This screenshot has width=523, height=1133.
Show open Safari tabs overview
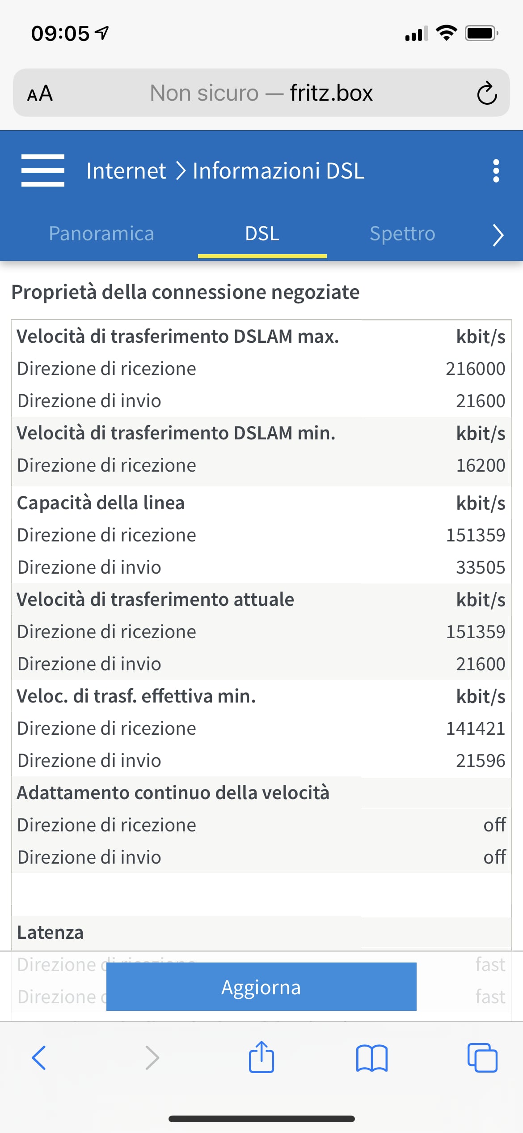pyautogui.click(x=482, y=1058)
